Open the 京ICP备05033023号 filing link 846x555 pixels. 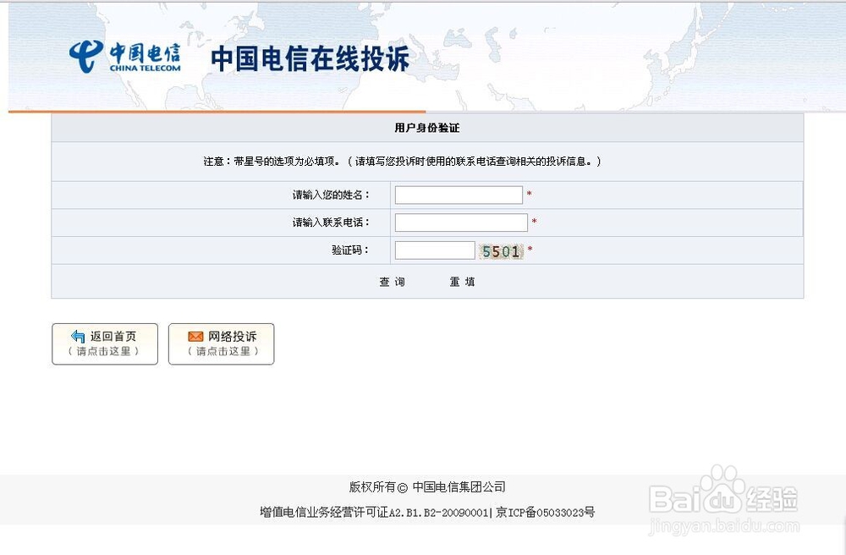click(545, 511)
